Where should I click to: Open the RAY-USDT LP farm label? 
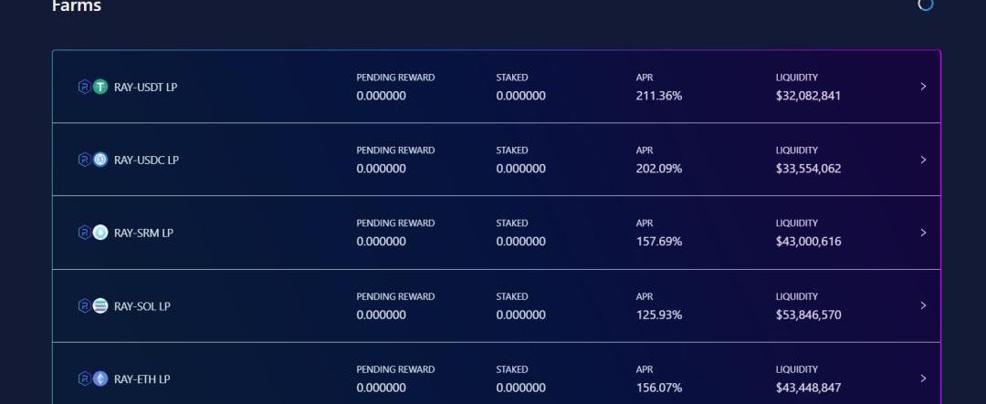pos(145,88)
